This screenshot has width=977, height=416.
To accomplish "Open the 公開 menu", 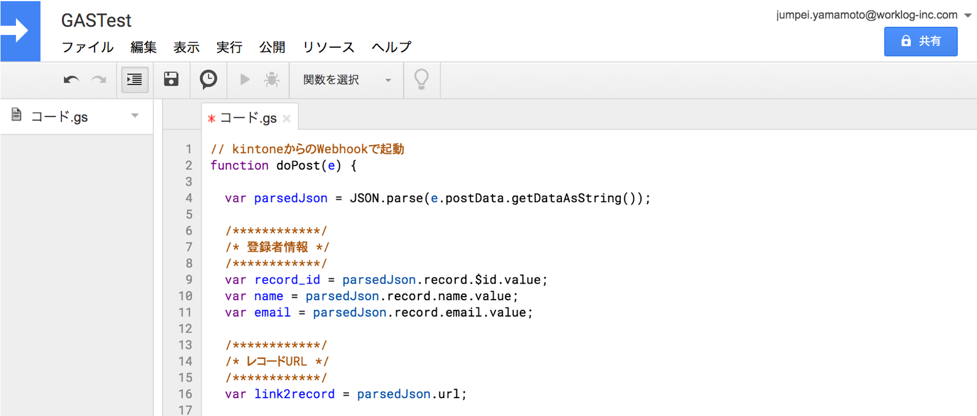I will tap(272, 47).
